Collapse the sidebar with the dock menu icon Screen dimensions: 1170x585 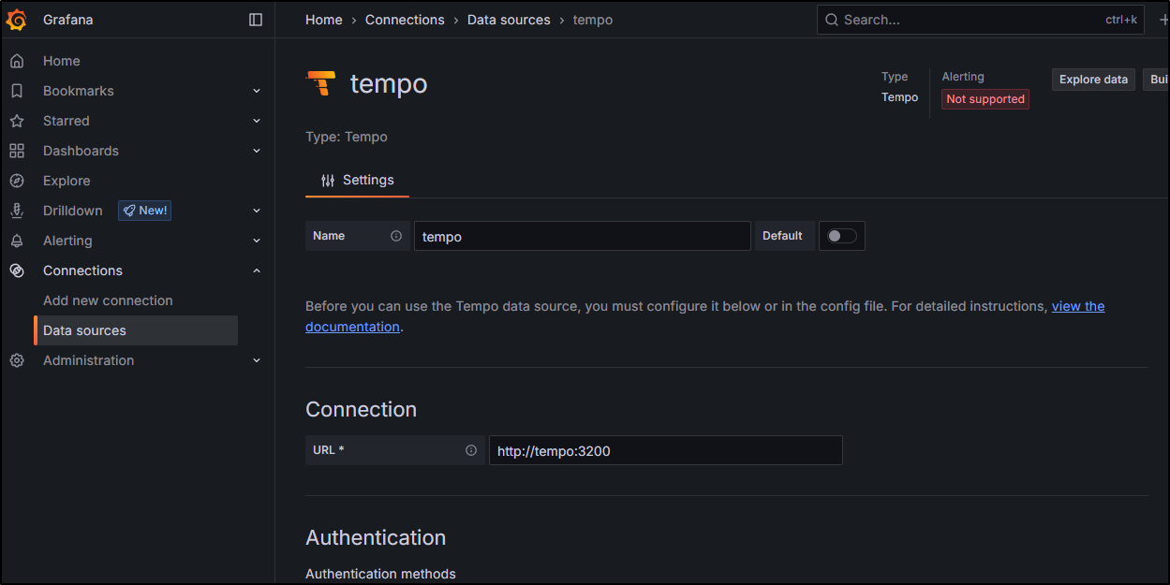click(256, 20)
